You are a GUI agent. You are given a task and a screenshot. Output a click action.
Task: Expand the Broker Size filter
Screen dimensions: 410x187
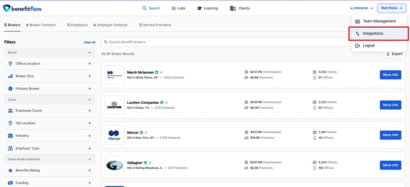click(90, 76)
